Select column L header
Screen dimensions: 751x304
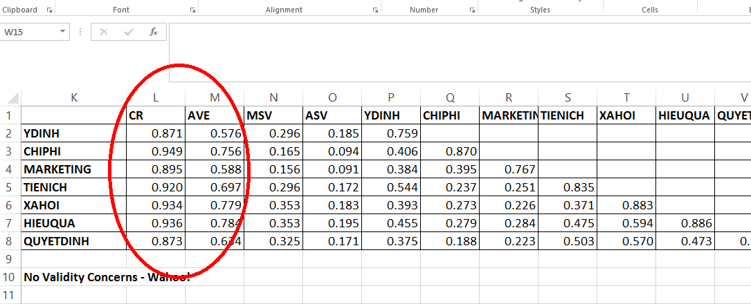pyautogui.click(x=156, y=98)
